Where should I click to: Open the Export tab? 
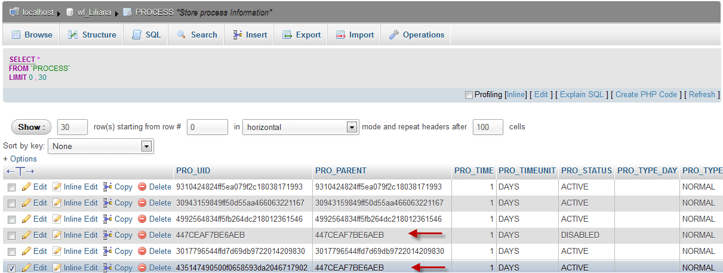[x=301, y=35]
